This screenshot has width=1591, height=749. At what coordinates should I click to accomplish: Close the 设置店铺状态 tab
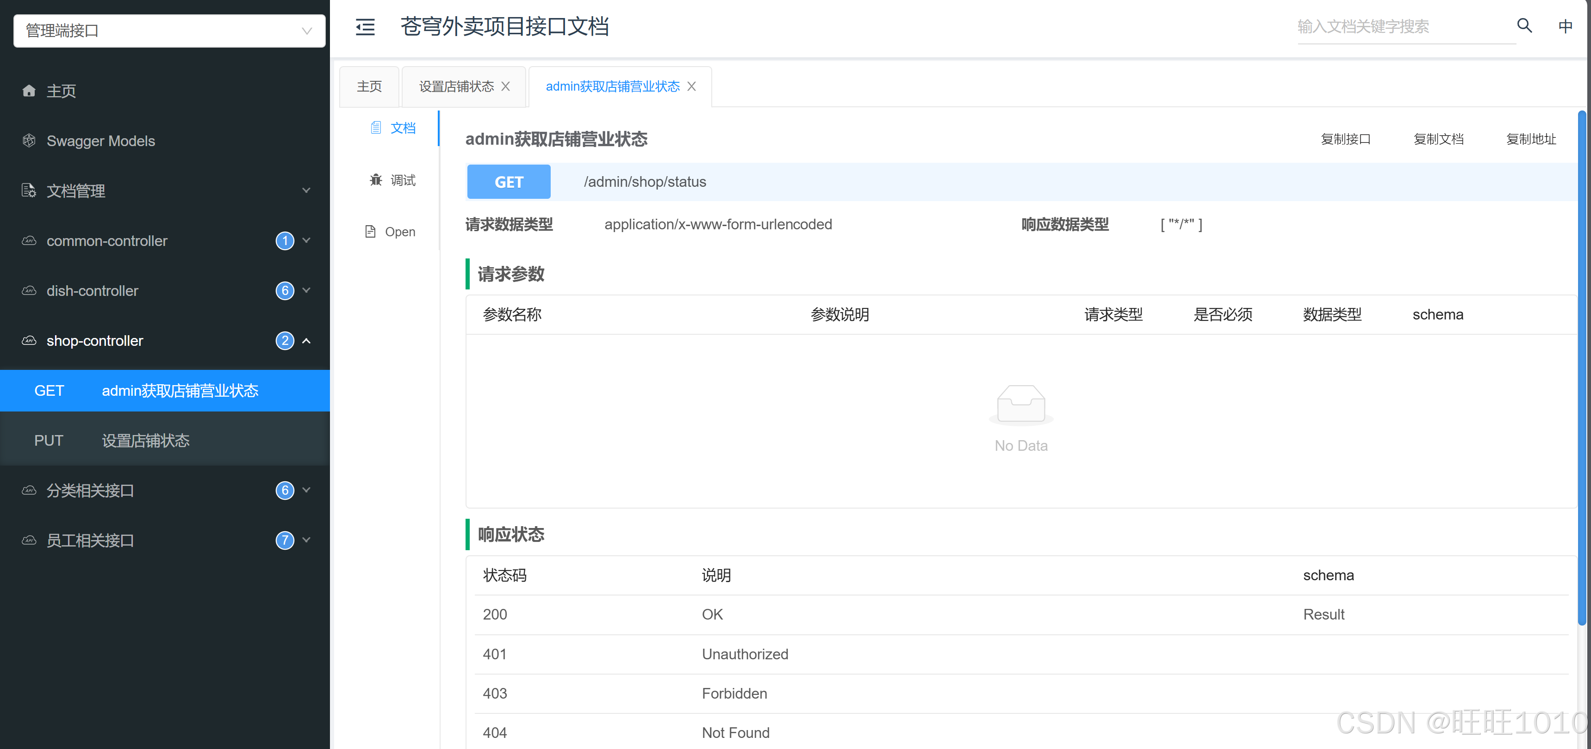tap(506, 86)
